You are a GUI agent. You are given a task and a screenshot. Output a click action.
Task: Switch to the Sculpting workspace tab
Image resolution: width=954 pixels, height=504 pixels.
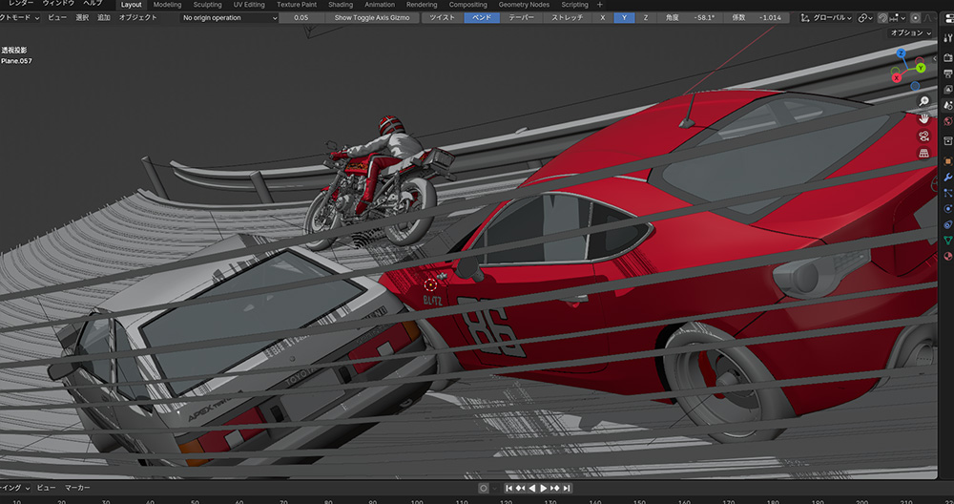207,5
